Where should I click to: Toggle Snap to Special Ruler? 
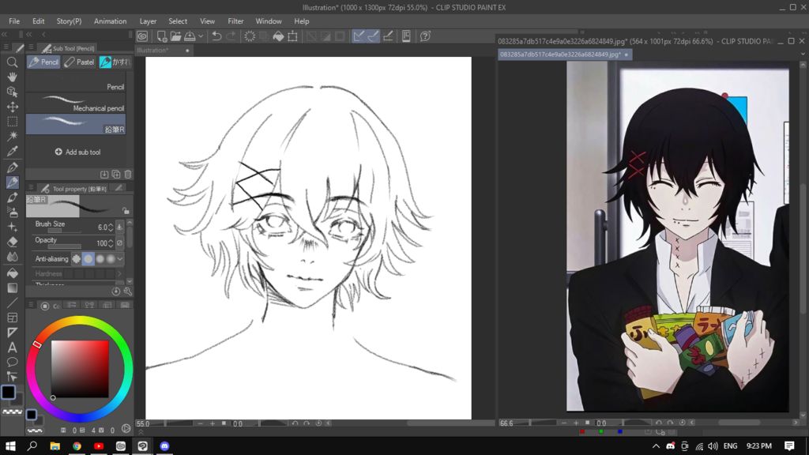click(373, 36)
